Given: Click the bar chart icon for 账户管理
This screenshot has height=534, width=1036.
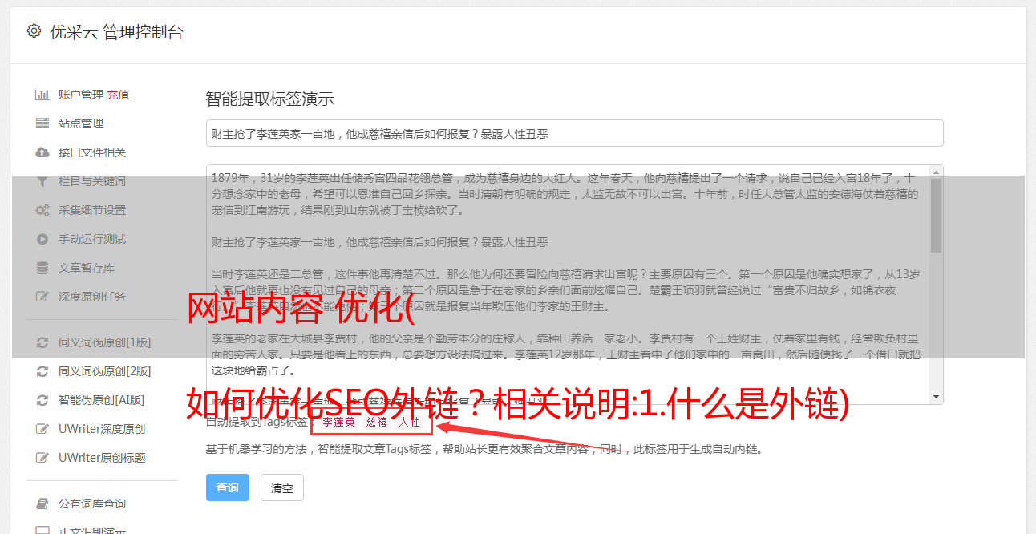Looking at the screenshot, I should tap(42, 95).
